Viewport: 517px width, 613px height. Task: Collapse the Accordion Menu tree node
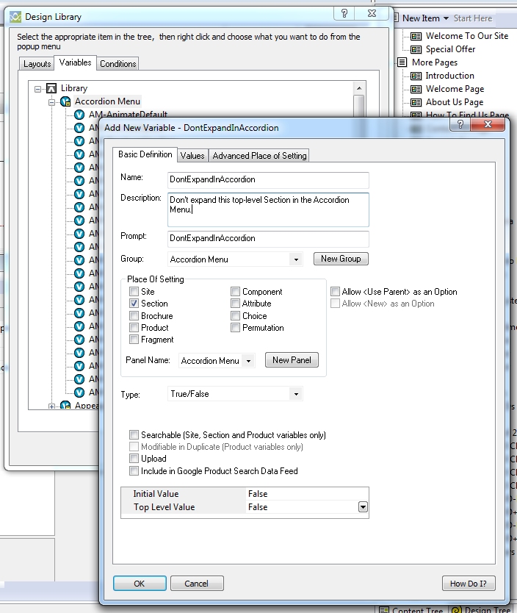tap(52, 101)
